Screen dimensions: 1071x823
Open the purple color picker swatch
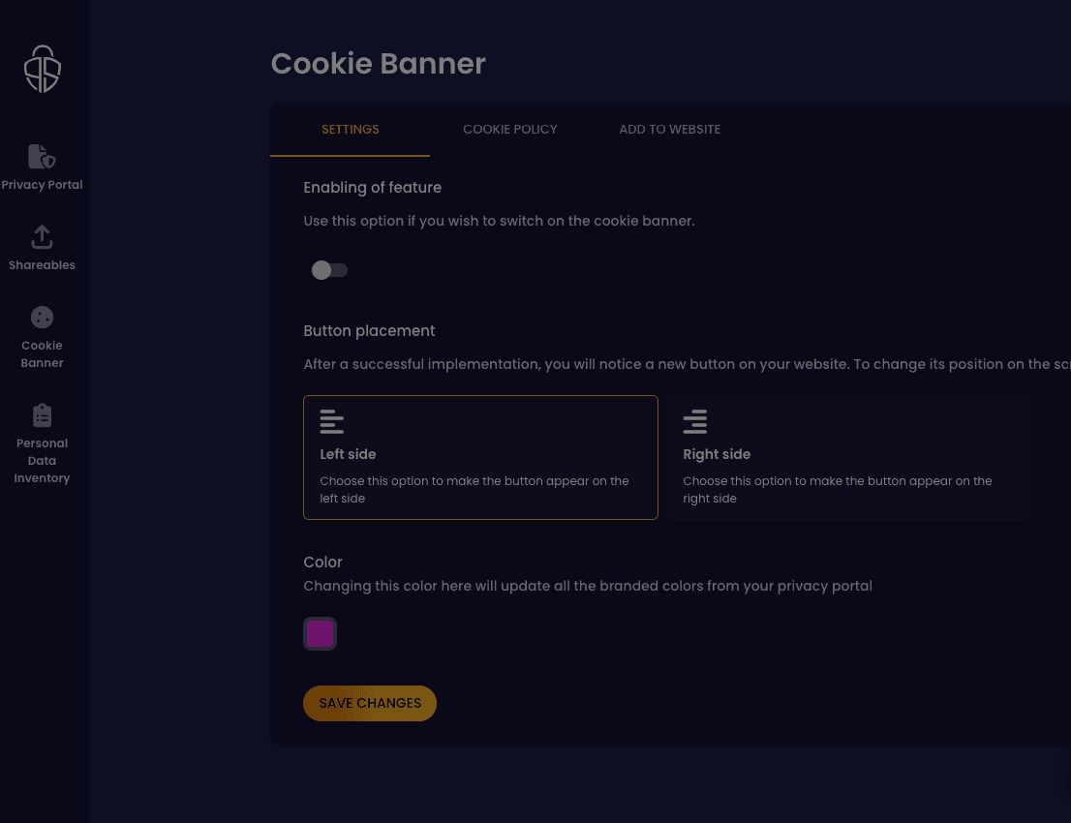click(x=320, y=634)
